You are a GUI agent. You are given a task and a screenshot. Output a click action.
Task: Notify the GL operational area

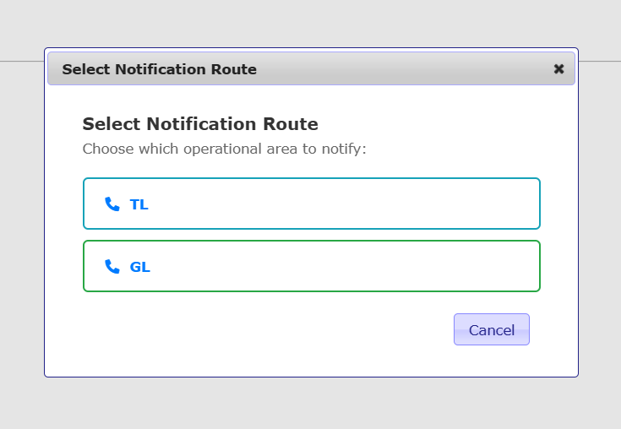pos(311,266)
